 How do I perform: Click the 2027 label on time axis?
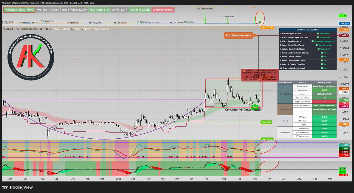300,178
